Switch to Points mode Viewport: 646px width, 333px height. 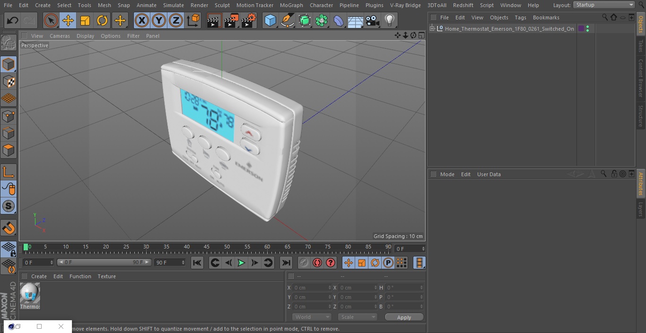(9, 116)
